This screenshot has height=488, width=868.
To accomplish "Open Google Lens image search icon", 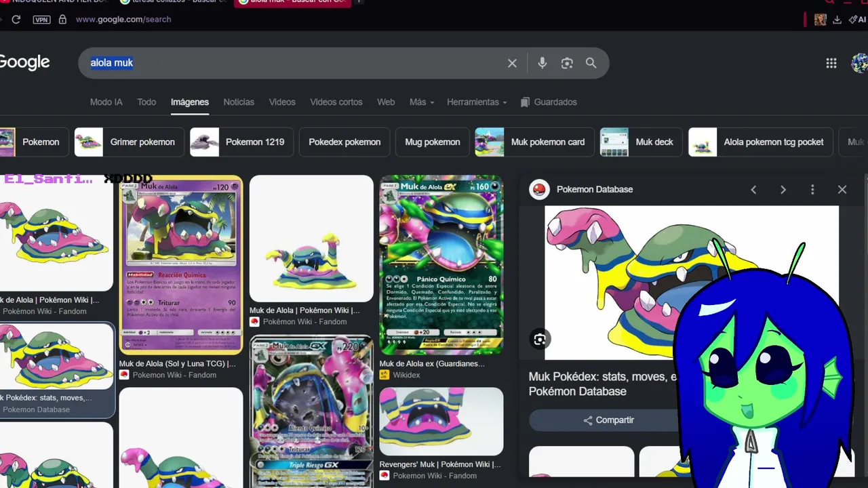I will pos(567,63).
